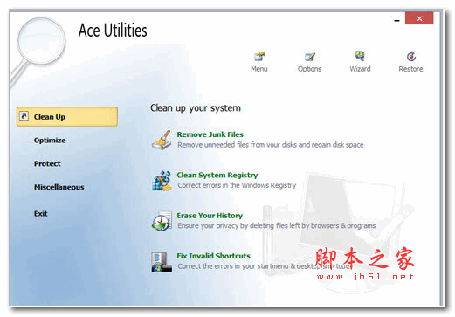The height and width of the screenshot is (317, 455).
Task: Open the Menu toolbar icon
Action: tap(259, 56)
